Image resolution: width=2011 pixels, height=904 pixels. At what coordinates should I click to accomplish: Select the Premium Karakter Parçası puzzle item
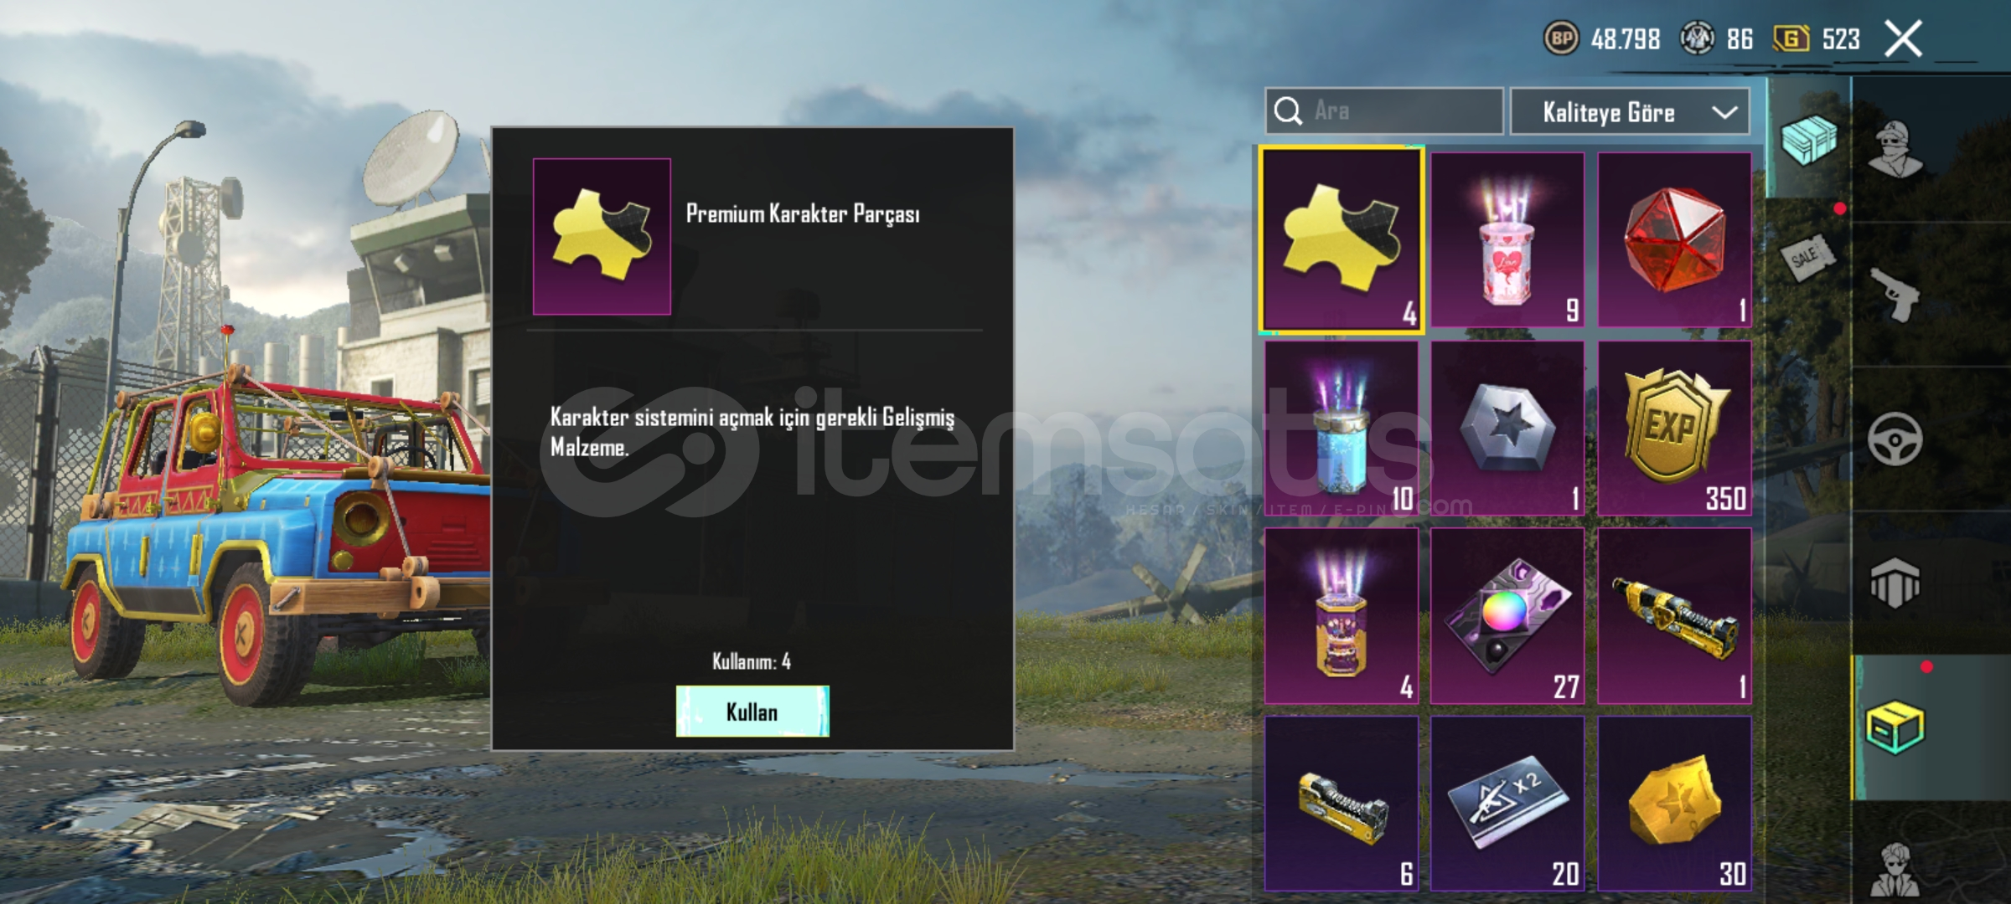(x=1341, y=240)
